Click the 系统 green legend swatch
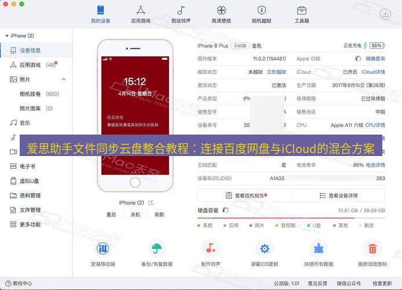402x290 pixels. coord(199,226)
